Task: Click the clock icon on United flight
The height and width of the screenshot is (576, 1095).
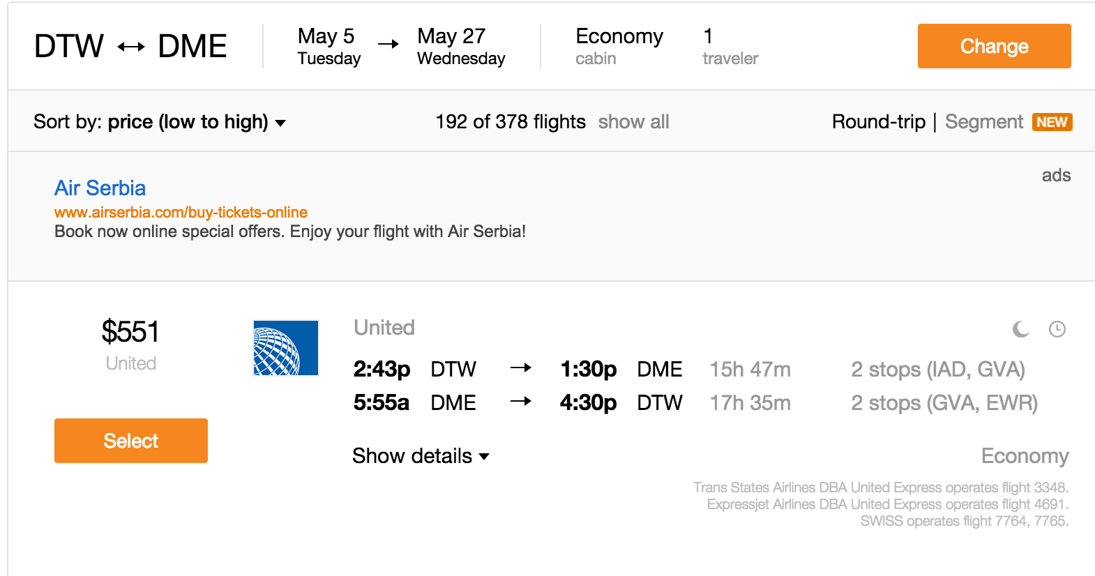Action: click(1057, 329)
